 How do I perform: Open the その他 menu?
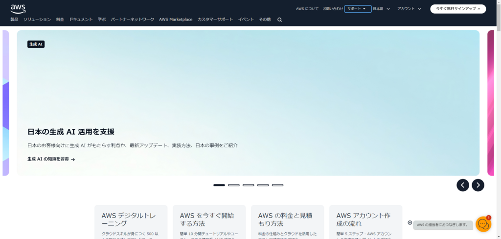tap(265, 20)
